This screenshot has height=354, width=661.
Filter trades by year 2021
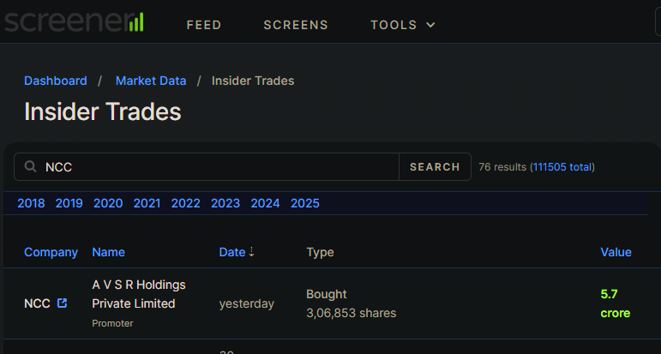click(x=147, y=203)
